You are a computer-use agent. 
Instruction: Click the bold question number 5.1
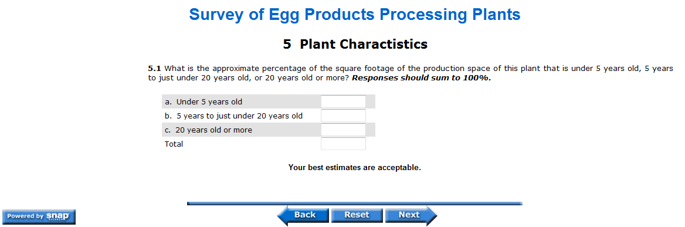click(155, 69)
